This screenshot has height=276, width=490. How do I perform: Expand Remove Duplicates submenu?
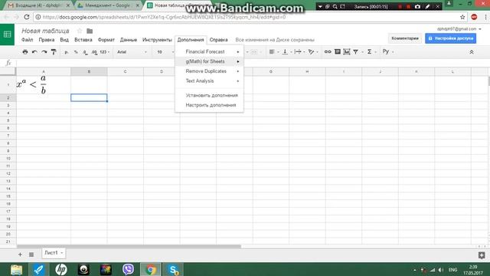[209, 71]
